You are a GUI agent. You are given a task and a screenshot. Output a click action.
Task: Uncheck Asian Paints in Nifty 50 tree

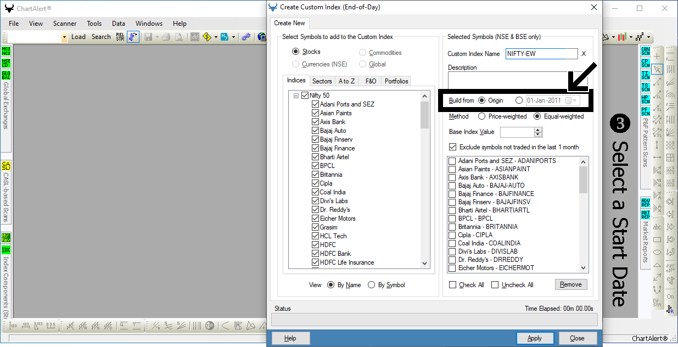click(x=315, y=113)
